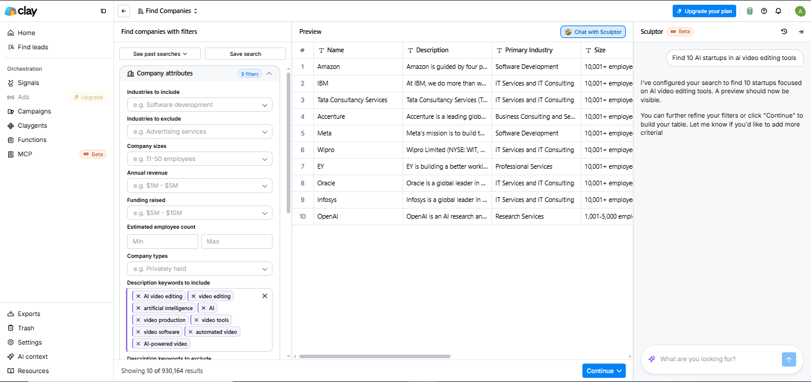Screen dimensions: 811x382
Task: Collapse the left sidebar panel icon
Action: pos(103,11)
